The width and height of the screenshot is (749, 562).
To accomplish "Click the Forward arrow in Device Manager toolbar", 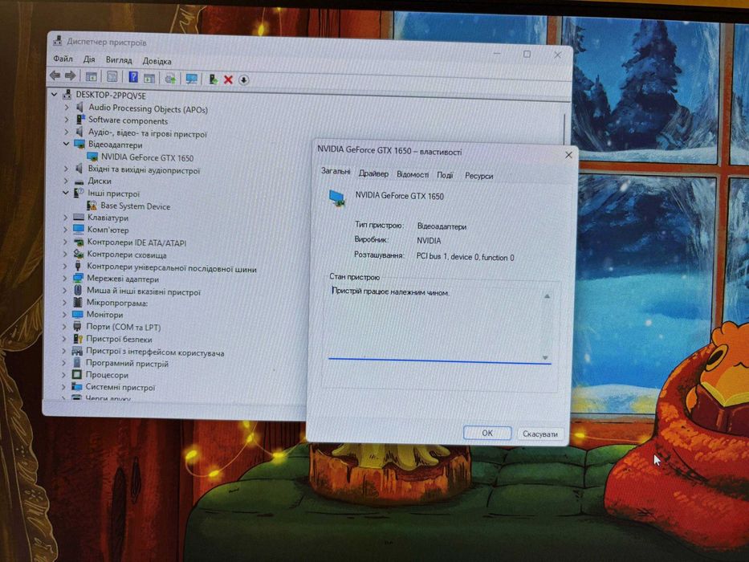I will (x=70, y=75).
